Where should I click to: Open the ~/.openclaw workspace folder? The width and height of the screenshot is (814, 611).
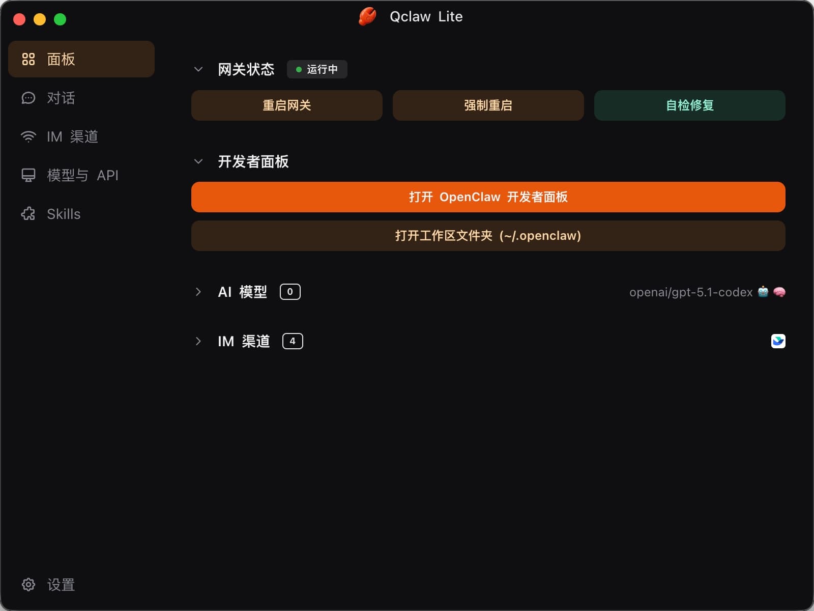click(x=488, y=236)
